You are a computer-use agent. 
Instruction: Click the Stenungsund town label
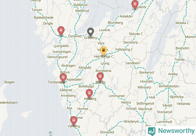(57, 57)
